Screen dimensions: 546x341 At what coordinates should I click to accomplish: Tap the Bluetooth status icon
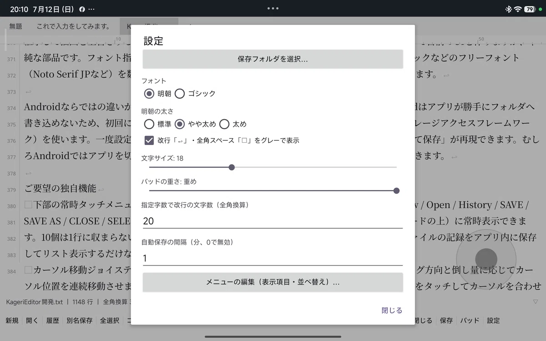click(x=508, y=9)
